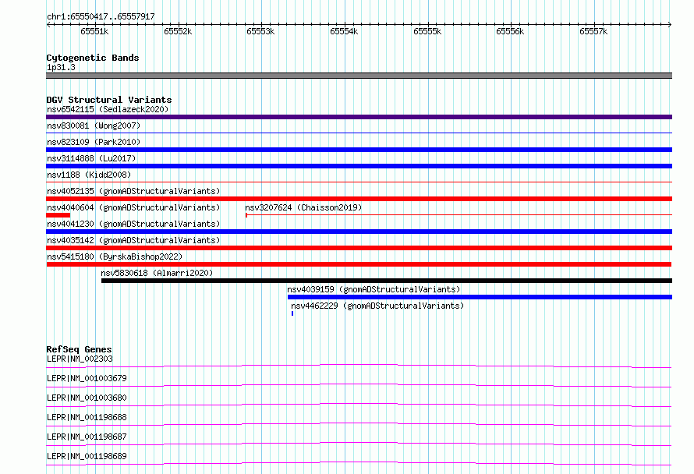Click the nsv4052135 gnomAD variant label
694x474 pixels.
(133, 191)
